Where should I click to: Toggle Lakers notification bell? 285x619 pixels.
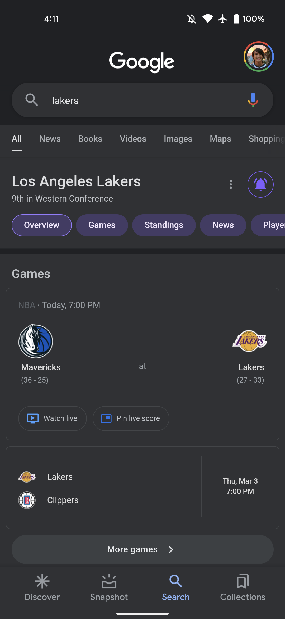coord(260,184)
